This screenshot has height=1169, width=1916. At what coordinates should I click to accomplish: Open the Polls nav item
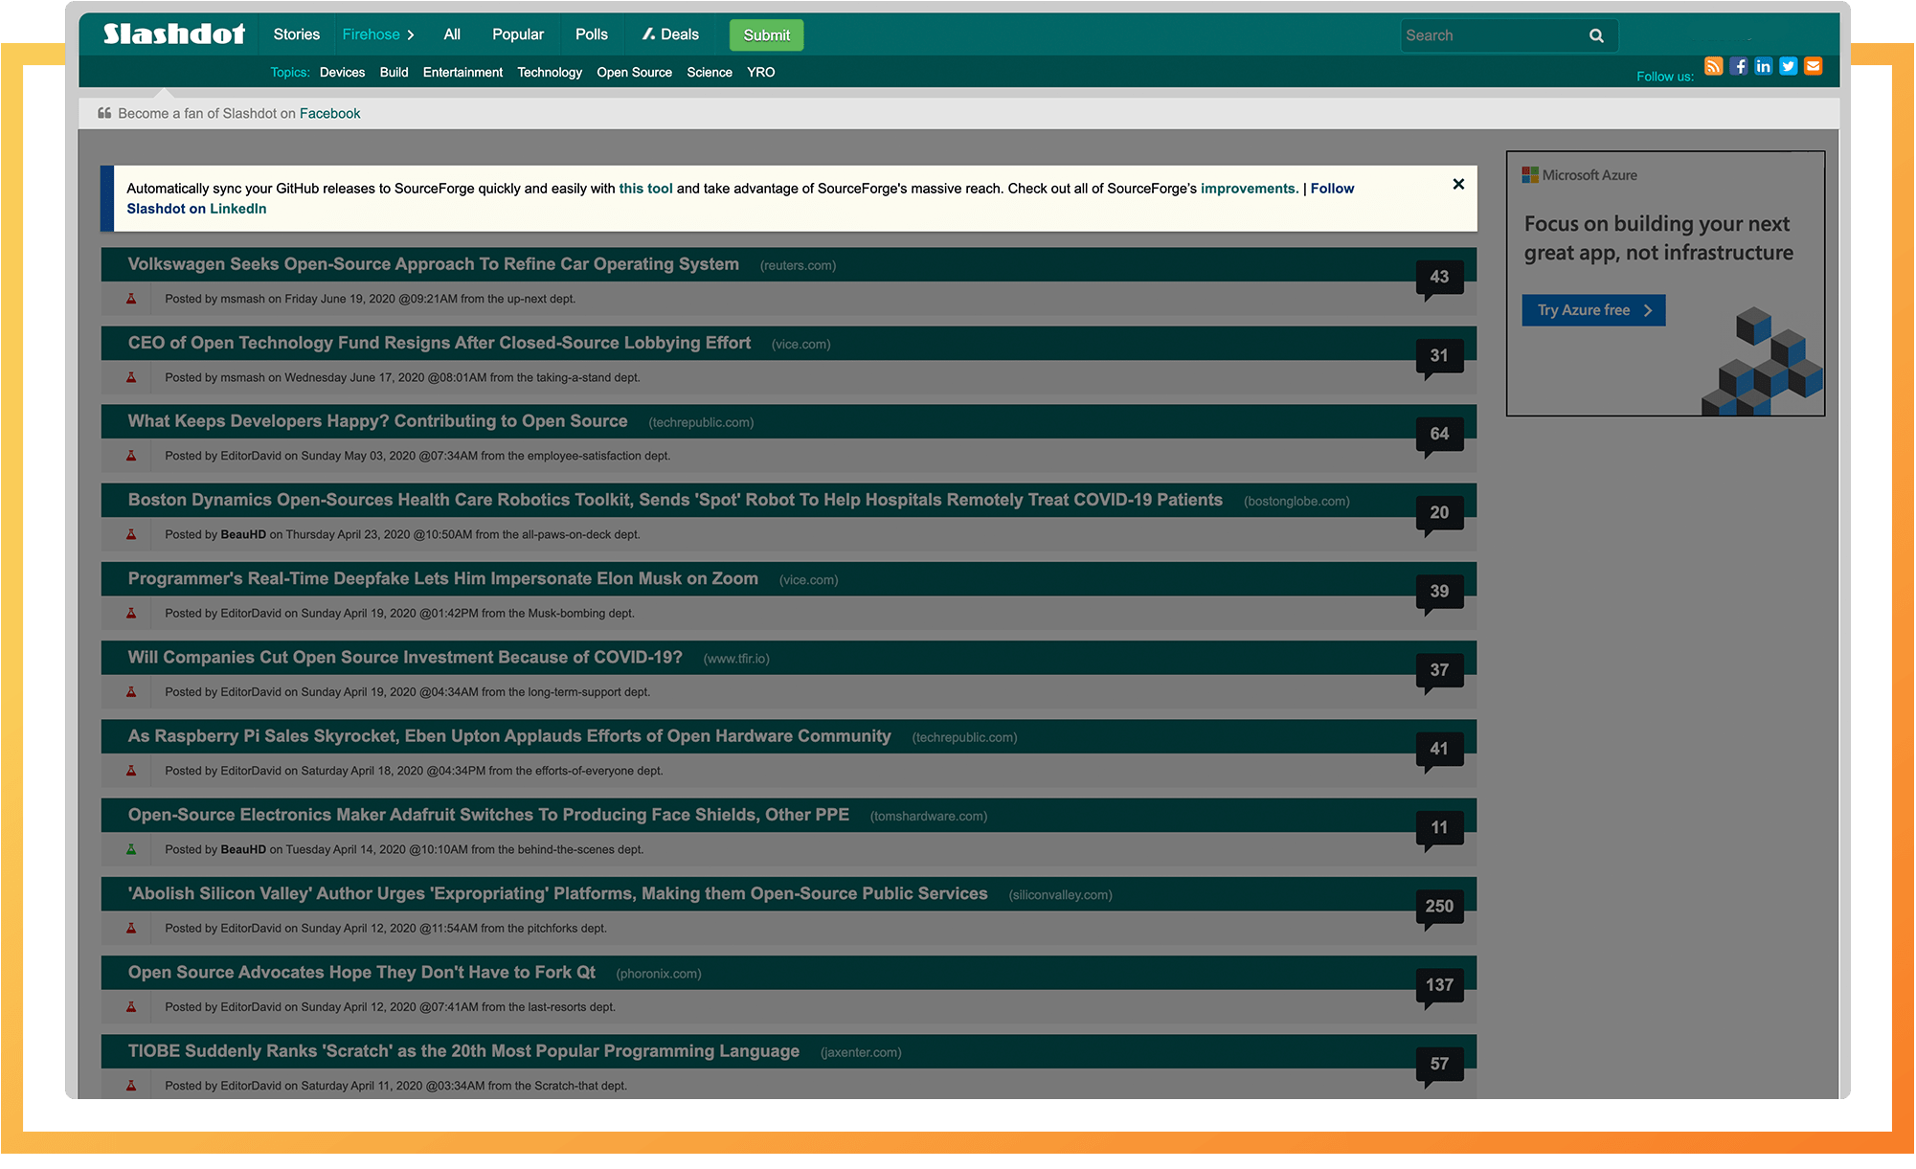[x=592, y=34]
